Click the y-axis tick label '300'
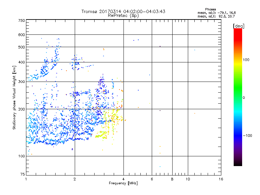The height and width of the screenshot is (195, 260). click(21, 82)
